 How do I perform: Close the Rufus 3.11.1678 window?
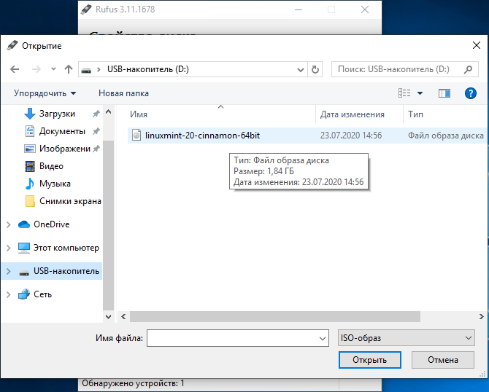point(365,9)
